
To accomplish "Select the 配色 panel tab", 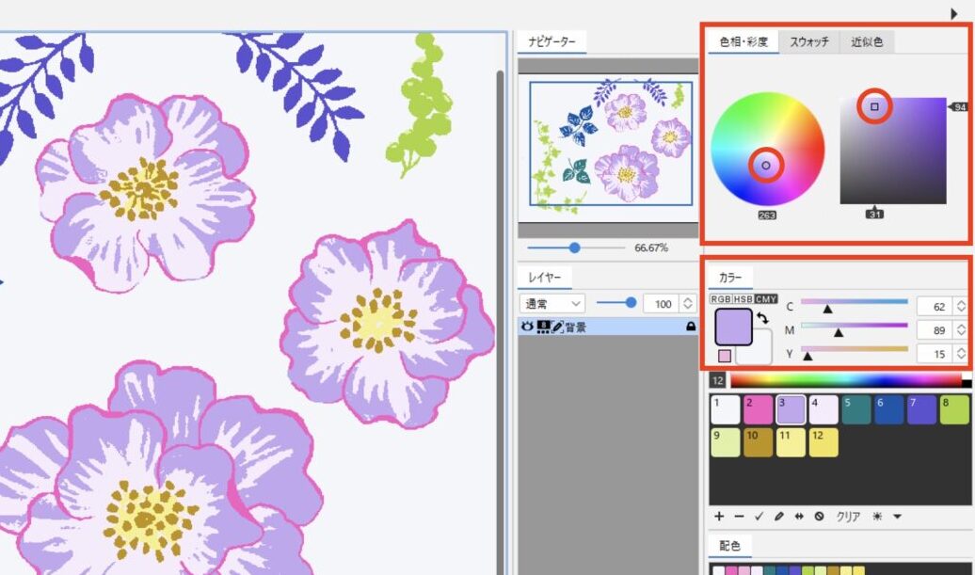I will [730, 546].
